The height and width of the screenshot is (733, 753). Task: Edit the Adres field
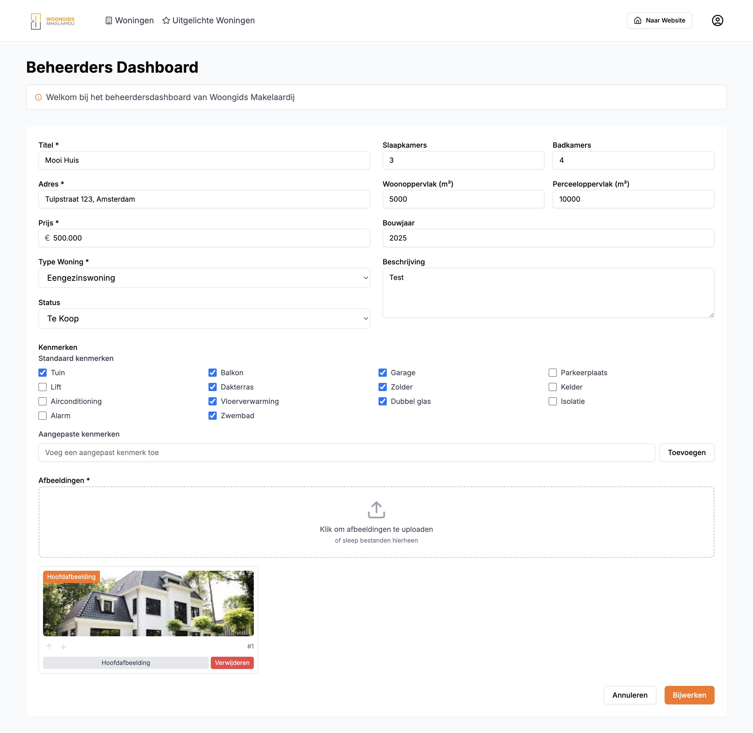point(204,199)
